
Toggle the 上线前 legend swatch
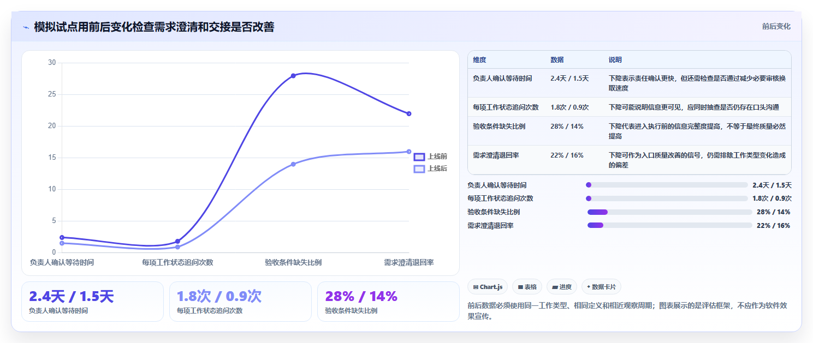(419, 157)
